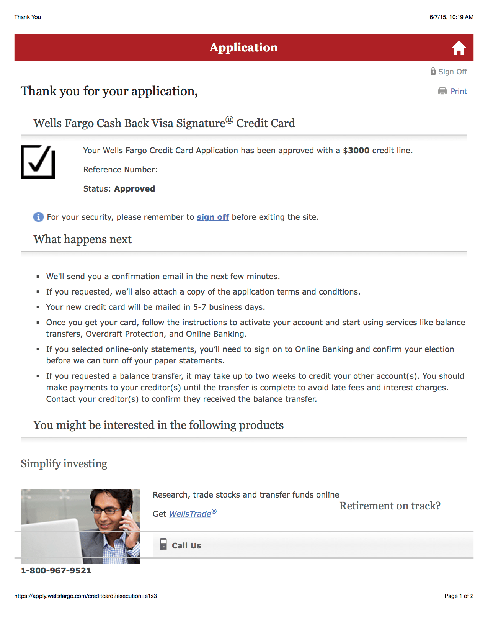Click the blue info icon
488x632 pixels.
[x=39, y=217]
